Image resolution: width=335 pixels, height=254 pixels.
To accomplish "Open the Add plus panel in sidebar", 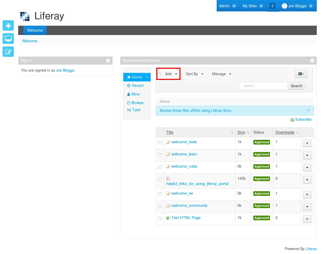I will pyautogui.click(x=8, y=26).
